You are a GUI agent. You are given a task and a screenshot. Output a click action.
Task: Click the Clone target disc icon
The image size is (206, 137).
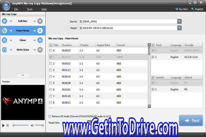pos(40,40)
